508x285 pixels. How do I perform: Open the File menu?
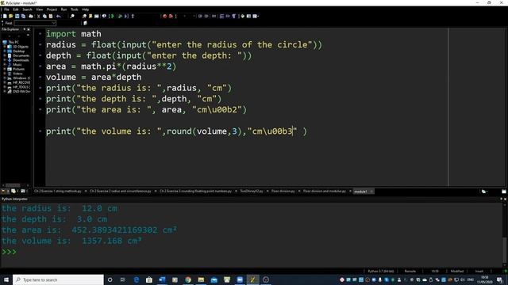coord(6,9)
